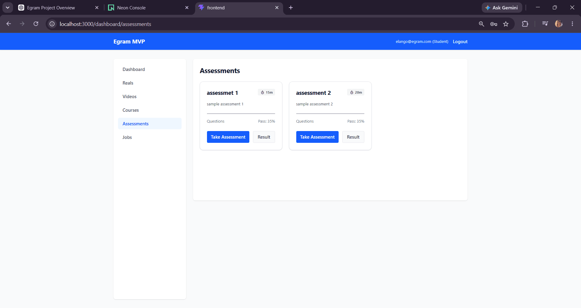Viewport: 581px width, 308px height.
Task: Open Reals in the sidebar
Action: [150, 83]
